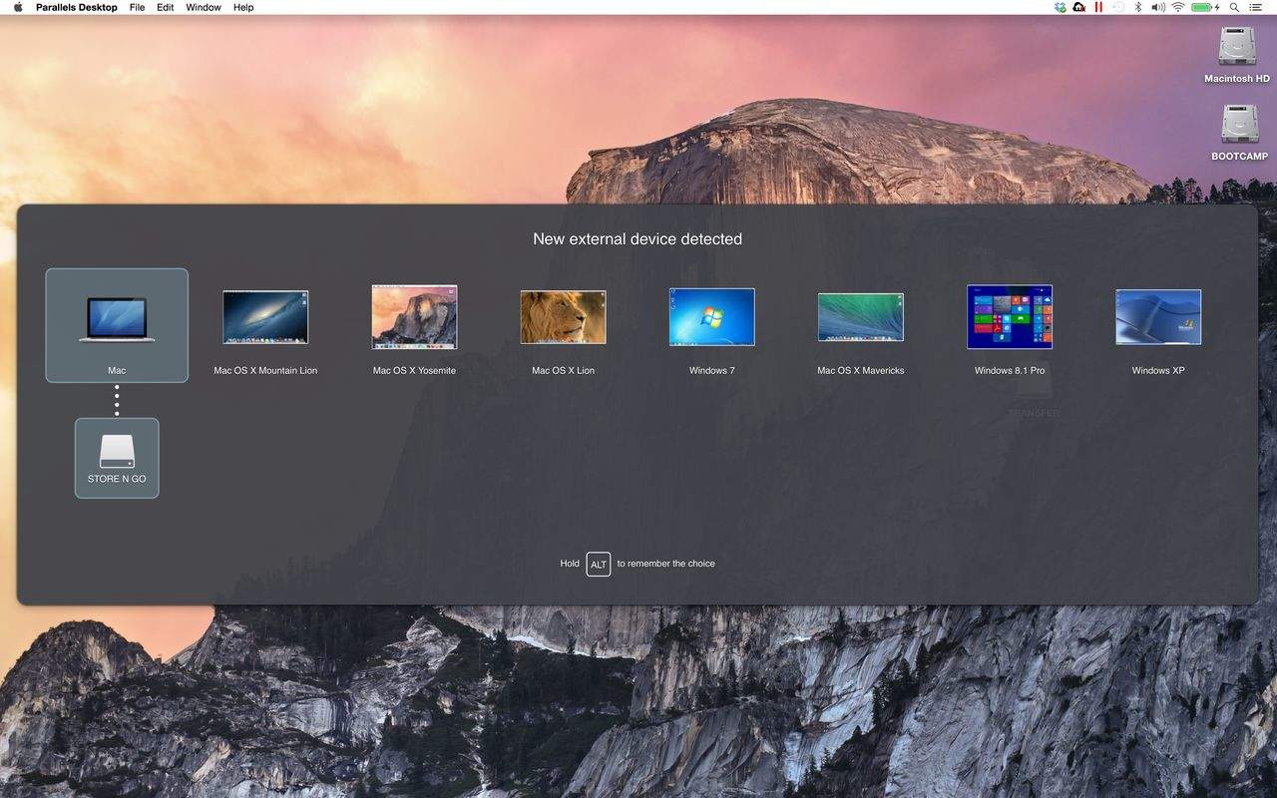Click the Parallels icon in menu bar
1277x798 pixels.
pos(1098,7)
